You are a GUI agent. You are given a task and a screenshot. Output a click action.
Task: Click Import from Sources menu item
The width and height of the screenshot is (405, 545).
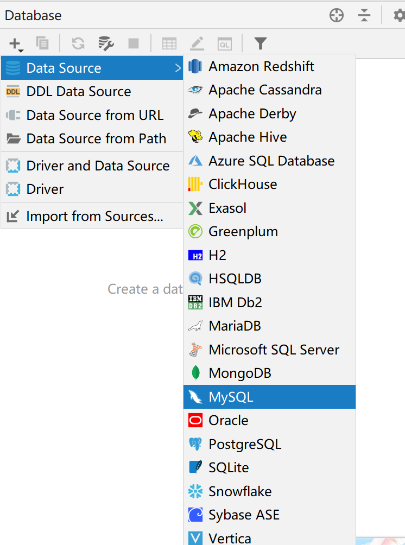94,217
